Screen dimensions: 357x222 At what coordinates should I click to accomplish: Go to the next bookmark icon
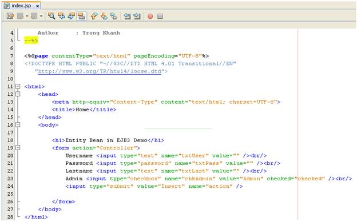[104, 16]
